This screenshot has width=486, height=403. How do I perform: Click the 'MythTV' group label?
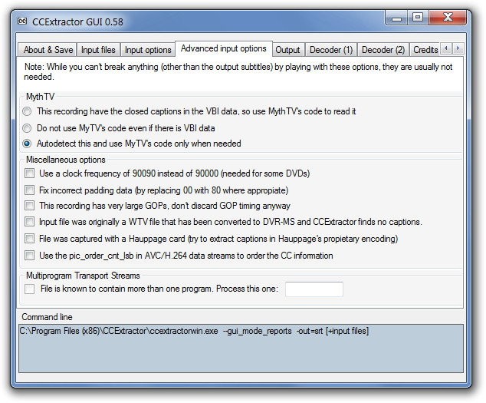click(x=40, y=97)
